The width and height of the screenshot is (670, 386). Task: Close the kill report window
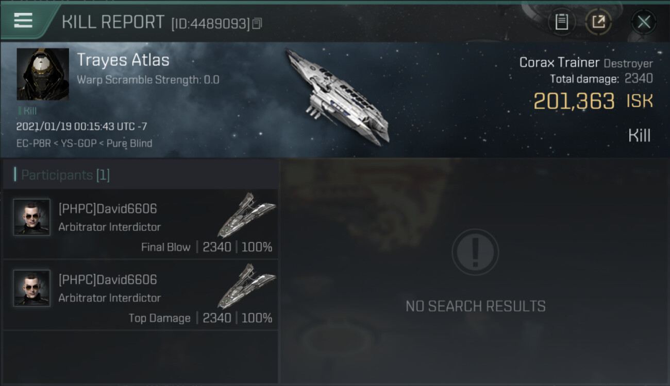[x=644, y=22]
